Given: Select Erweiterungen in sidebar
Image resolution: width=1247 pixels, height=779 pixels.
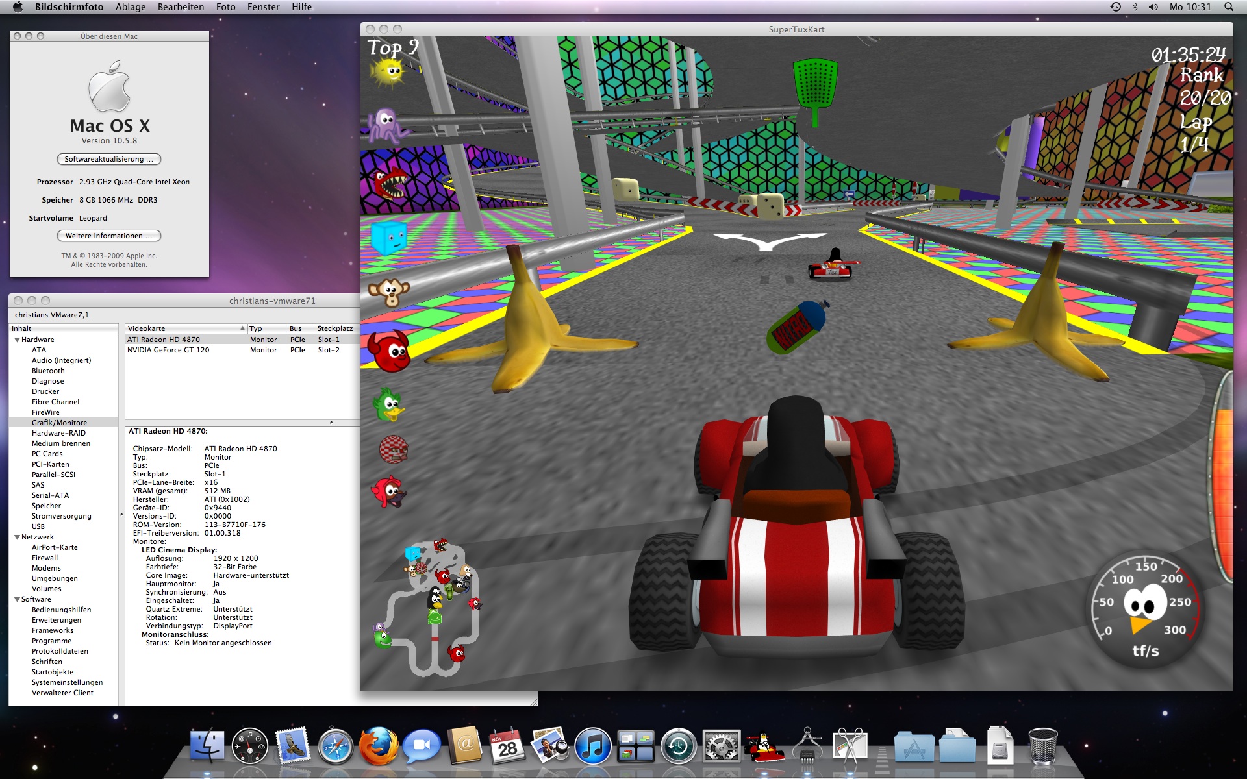Looking at the screenshot, I should tap(64, 620).
